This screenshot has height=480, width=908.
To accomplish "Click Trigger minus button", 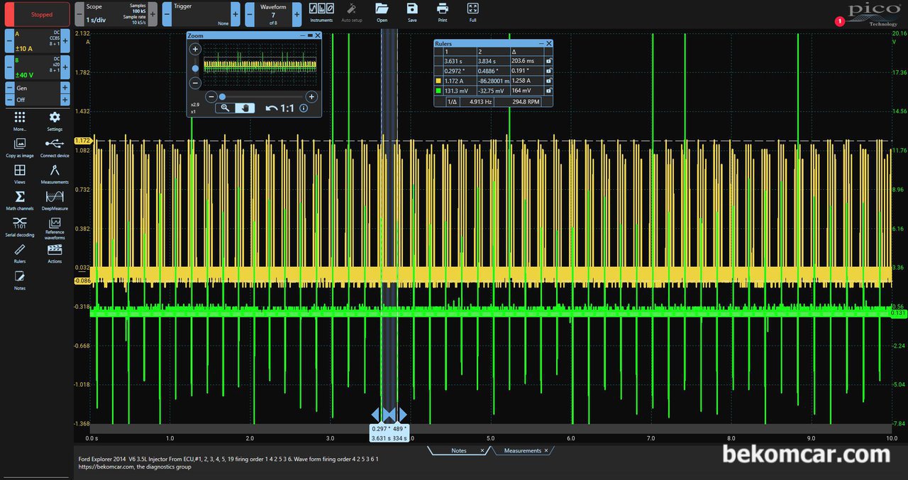I will point(167,14).
